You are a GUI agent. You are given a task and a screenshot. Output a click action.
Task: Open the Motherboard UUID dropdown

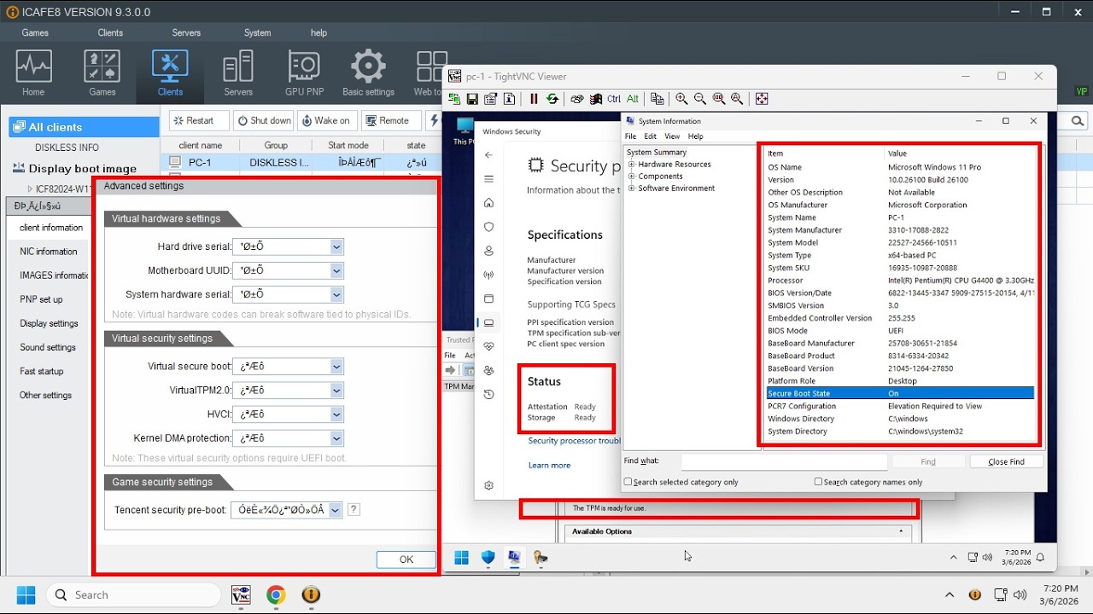336,270
